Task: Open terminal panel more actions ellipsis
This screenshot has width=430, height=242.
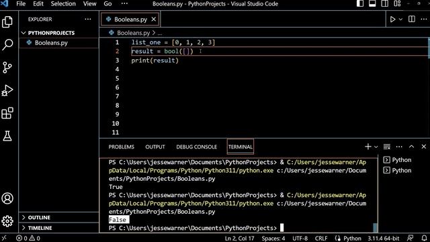Action: (x=399, y=147)
